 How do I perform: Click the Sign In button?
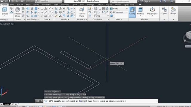click(146, 1)
